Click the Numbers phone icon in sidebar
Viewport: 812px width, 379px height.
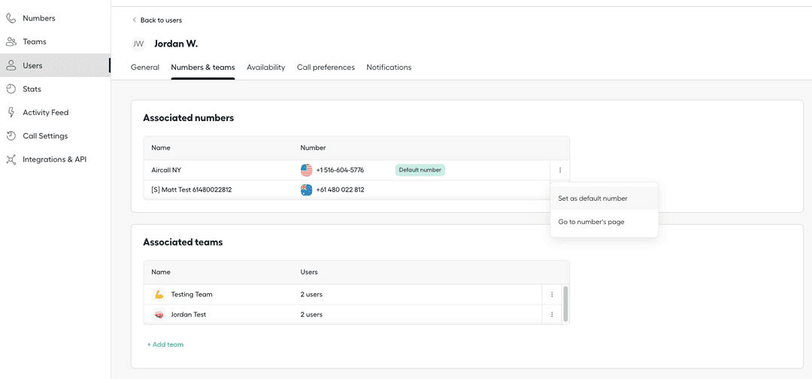coord(11,18)
